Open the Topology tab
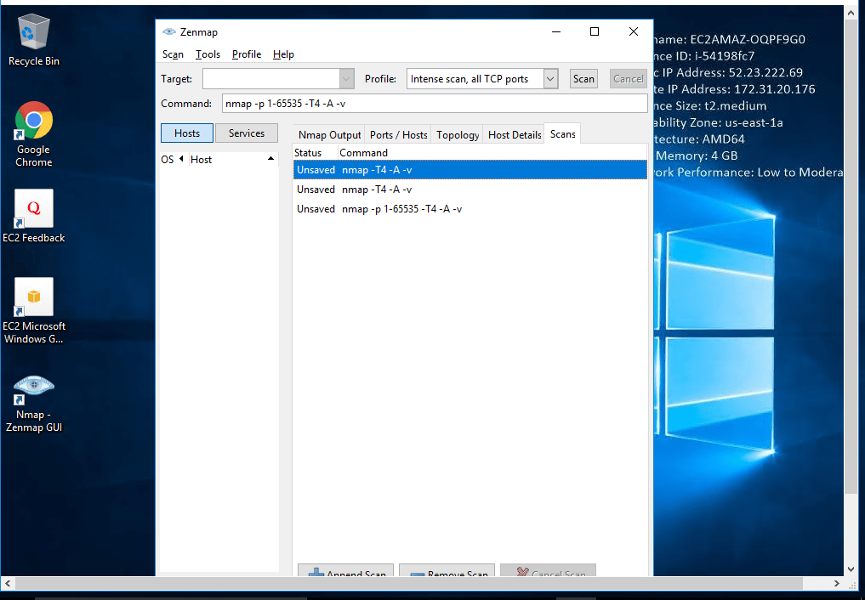The image size is (865, 600). [x=458, y=135]
